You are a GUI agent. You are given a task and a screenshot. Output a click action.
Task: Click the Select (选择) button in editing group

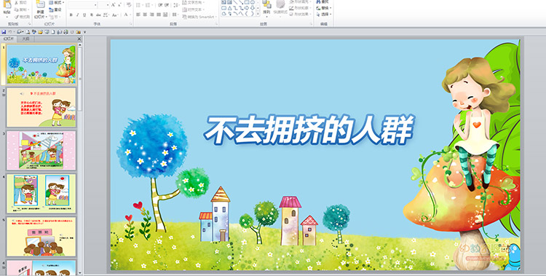click(324, 15)
